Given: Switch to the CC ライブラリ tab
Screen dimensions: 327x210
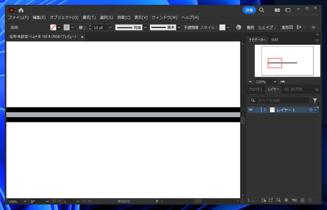Looking at the screenshot, I should [x=293, y=89].
